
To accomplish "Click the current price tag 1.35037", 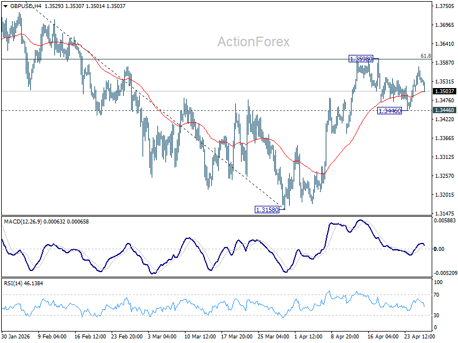I will pos(444,91).
